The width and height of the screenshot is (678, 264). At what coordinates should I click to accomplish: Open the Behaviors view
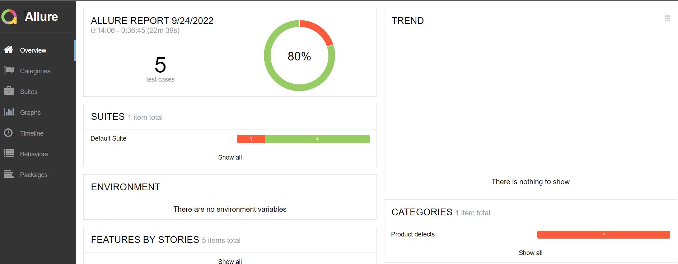point(38,154)
